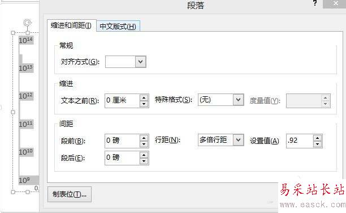Select the 10¹⁴ axis label text

(26, 40)
